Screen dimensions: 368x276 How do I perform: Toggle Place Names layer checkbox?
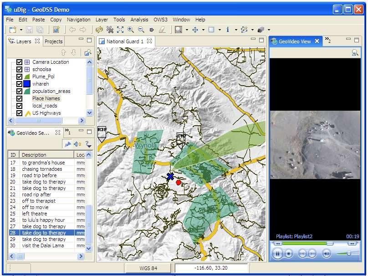coord(19,98)
